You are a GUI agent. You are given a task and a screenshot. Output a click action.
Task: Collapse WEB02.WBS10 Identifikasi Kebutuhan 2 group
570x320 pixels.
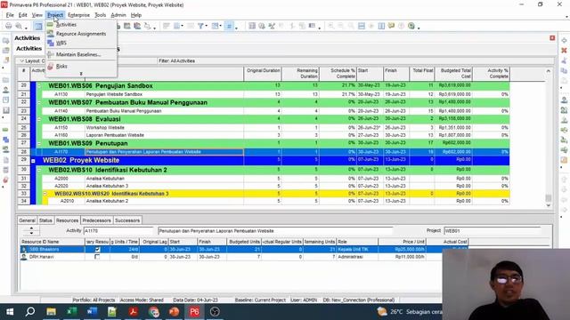[39, 170]
